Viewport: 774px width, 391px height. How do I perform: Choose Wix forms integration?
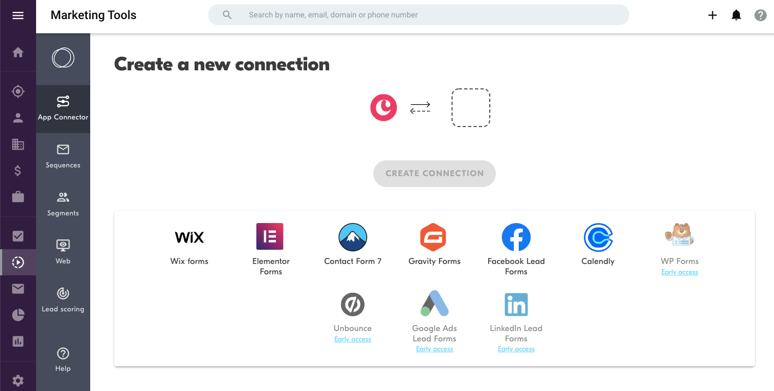[x=189, y=245]
